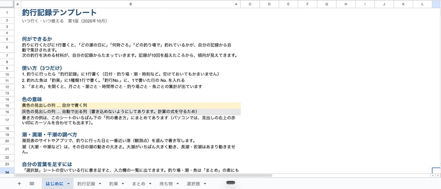441x189 pixels.
Task: Select row 1 header
Action: point(7,12)
